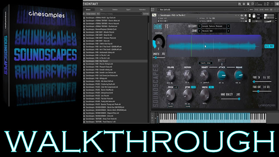279x157 pixels.
Task: Toggle the Pitch Rand button
Action: pos(170,106)
